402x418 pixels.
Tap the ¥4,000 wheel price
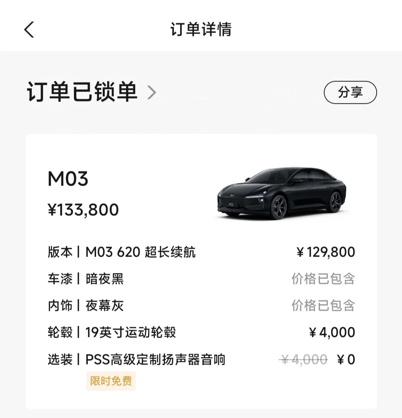(332, 332)
